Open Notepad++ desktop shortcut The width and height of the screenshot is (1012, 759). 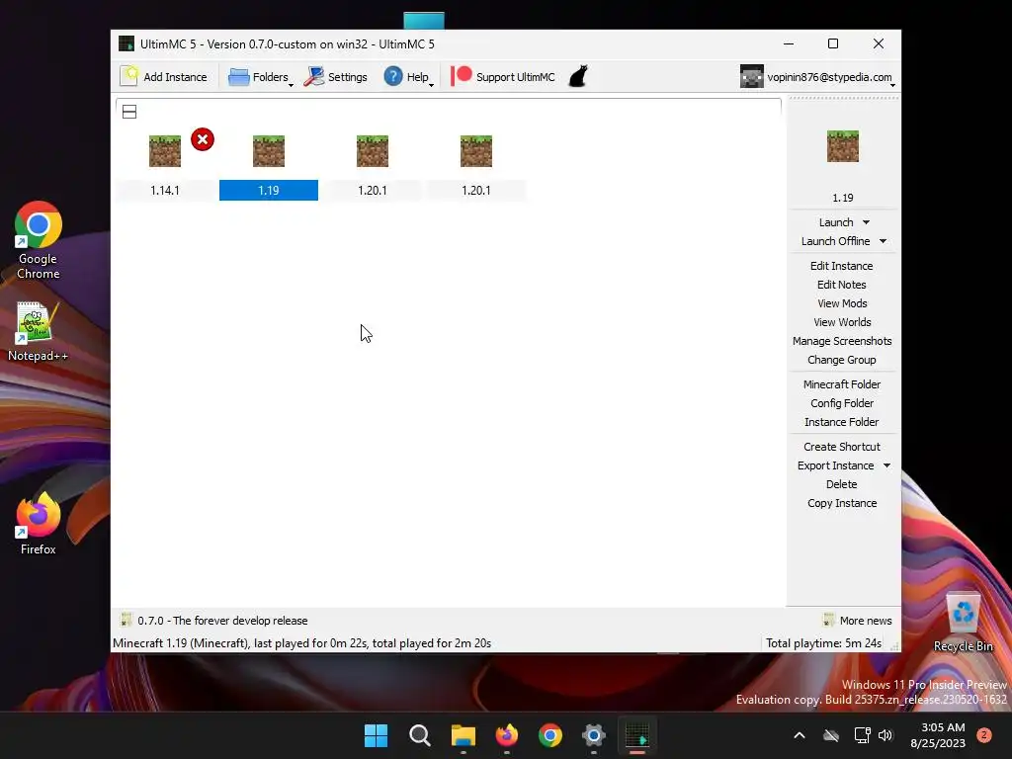tap(39, 332)
